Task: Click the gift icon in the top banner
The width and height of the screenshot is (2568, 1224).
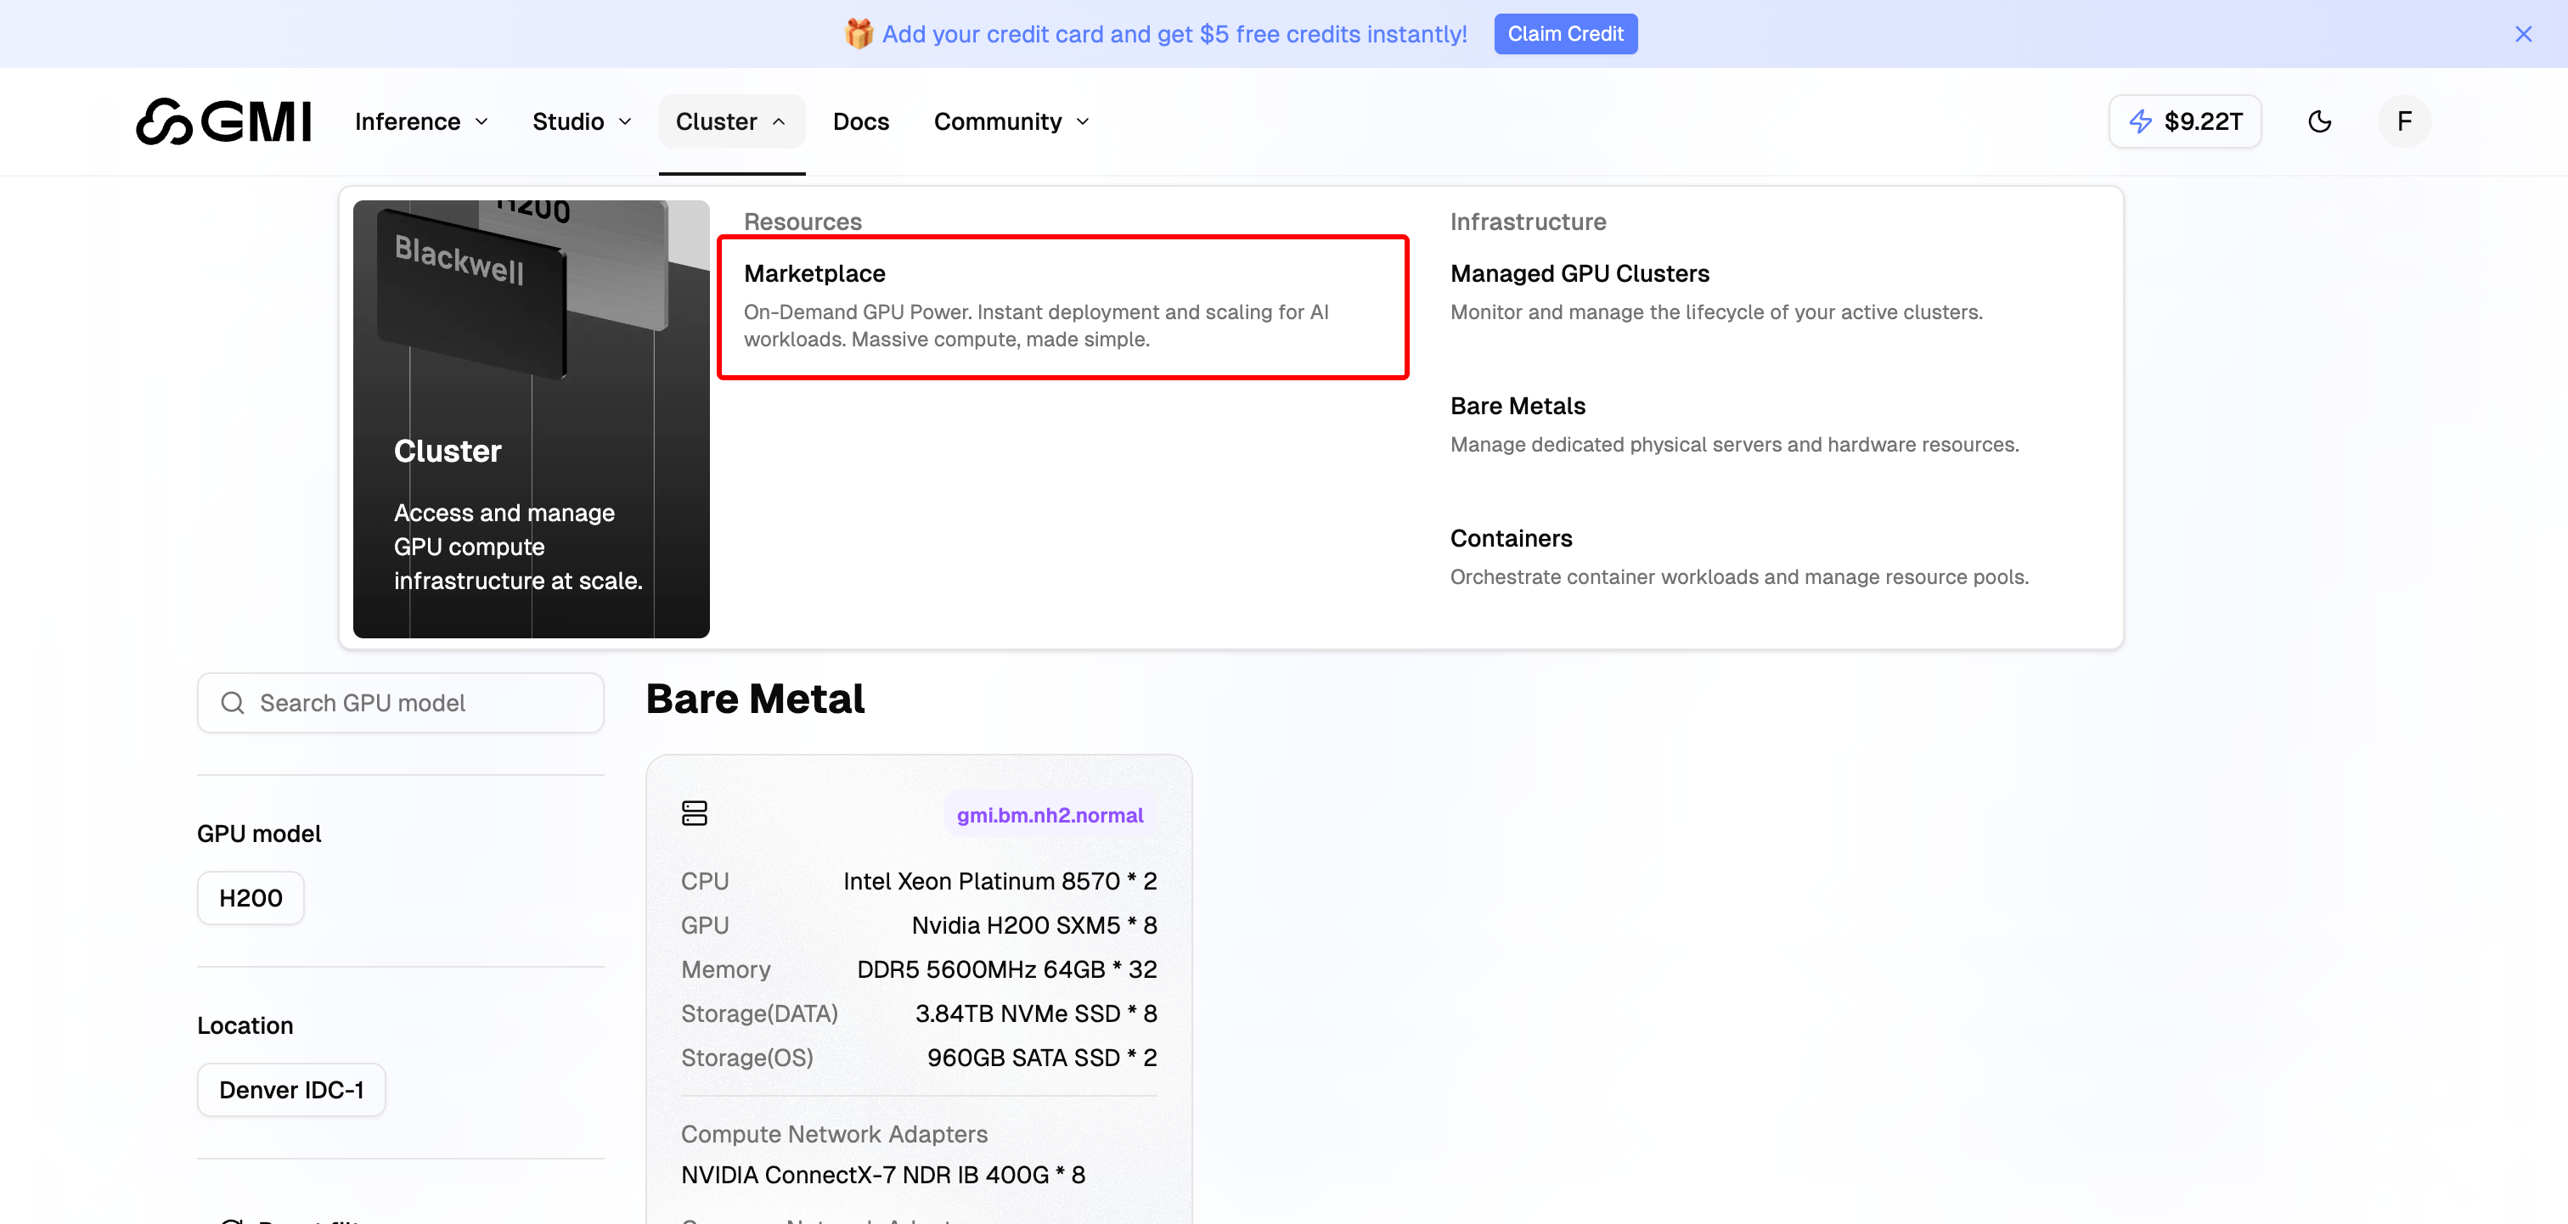Action: 859,33
